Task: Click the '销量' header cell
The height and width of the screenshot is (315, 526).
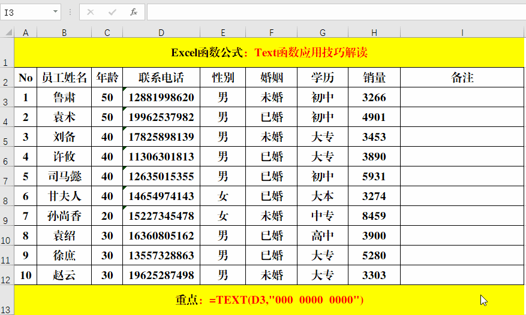Action: click(374, 77)
